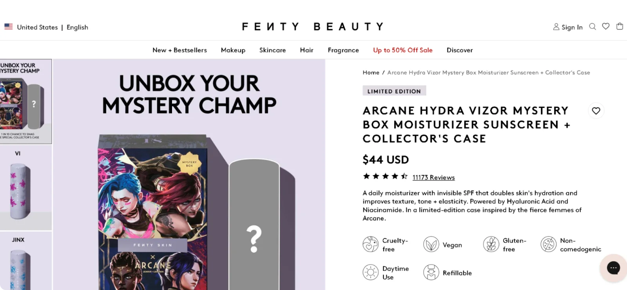This screenshot has height=290, width=627.
Task: Click the Cruelty-free bunny icon
Action: pos(370,244)
